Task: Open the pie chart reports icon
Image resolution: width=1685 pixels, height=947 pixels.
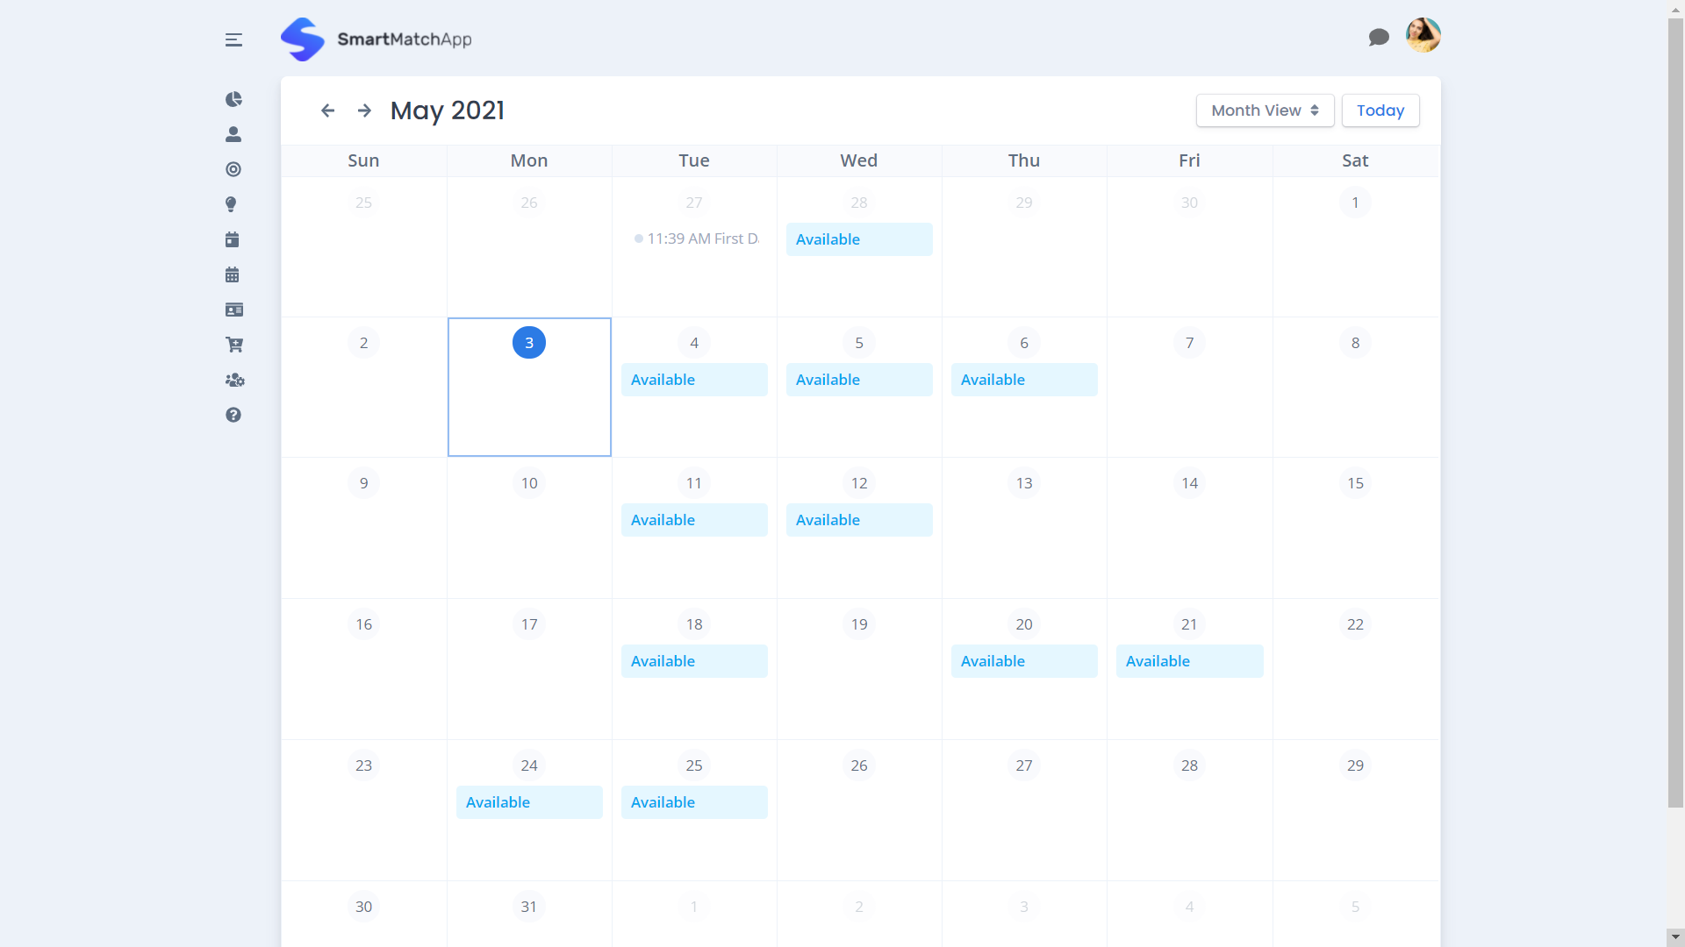Action: pyautogui.click(x=233, y=99)
